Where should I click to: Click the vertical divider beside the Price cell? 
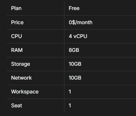64,22
